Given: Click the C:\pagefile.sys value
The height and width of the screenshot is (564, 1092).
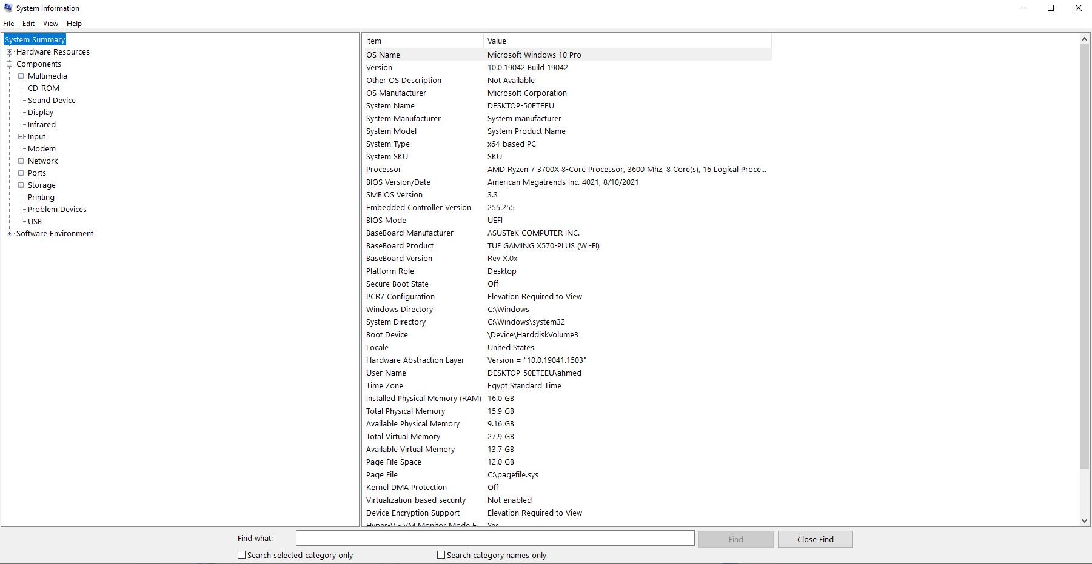Looking at the screenshot, I should coord(513,475).
